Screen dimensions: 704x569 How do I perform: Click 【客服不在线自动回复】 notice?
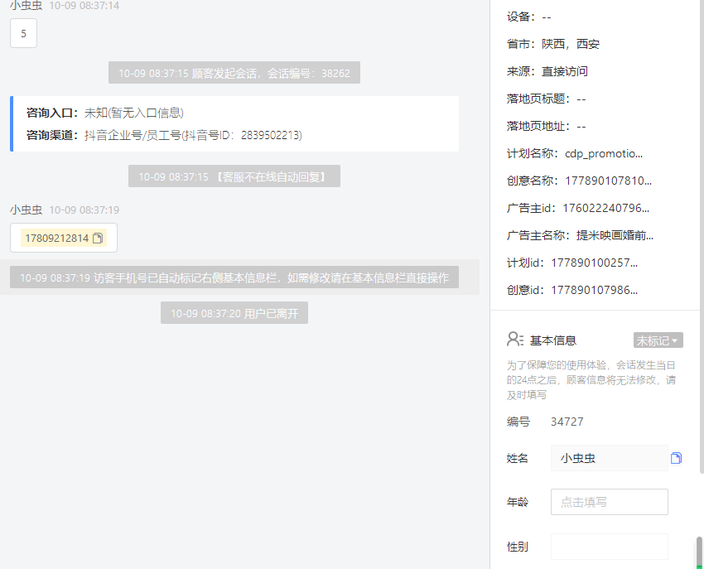[234, 176]
